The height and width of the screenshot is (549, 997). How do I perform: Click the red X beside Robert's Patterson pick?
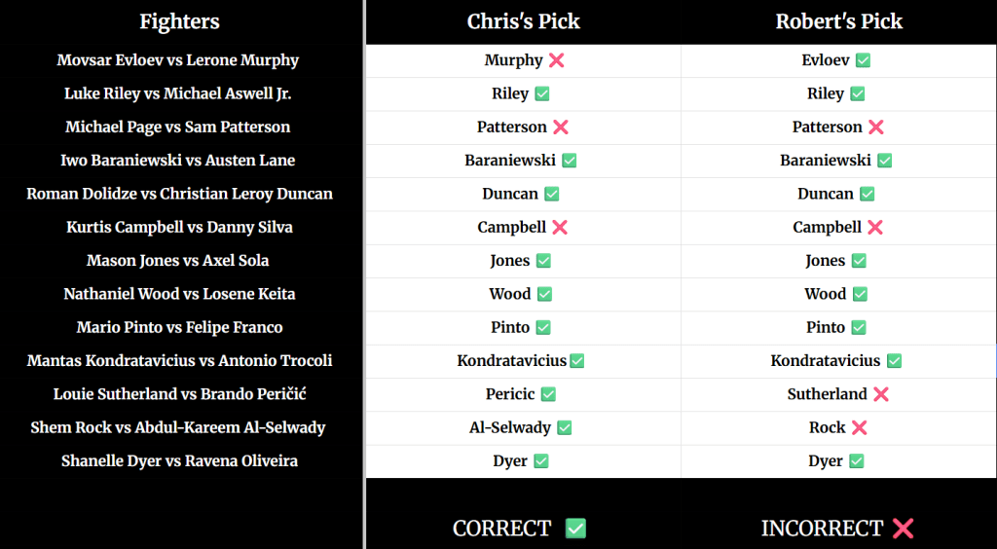[x=875, y=127]
